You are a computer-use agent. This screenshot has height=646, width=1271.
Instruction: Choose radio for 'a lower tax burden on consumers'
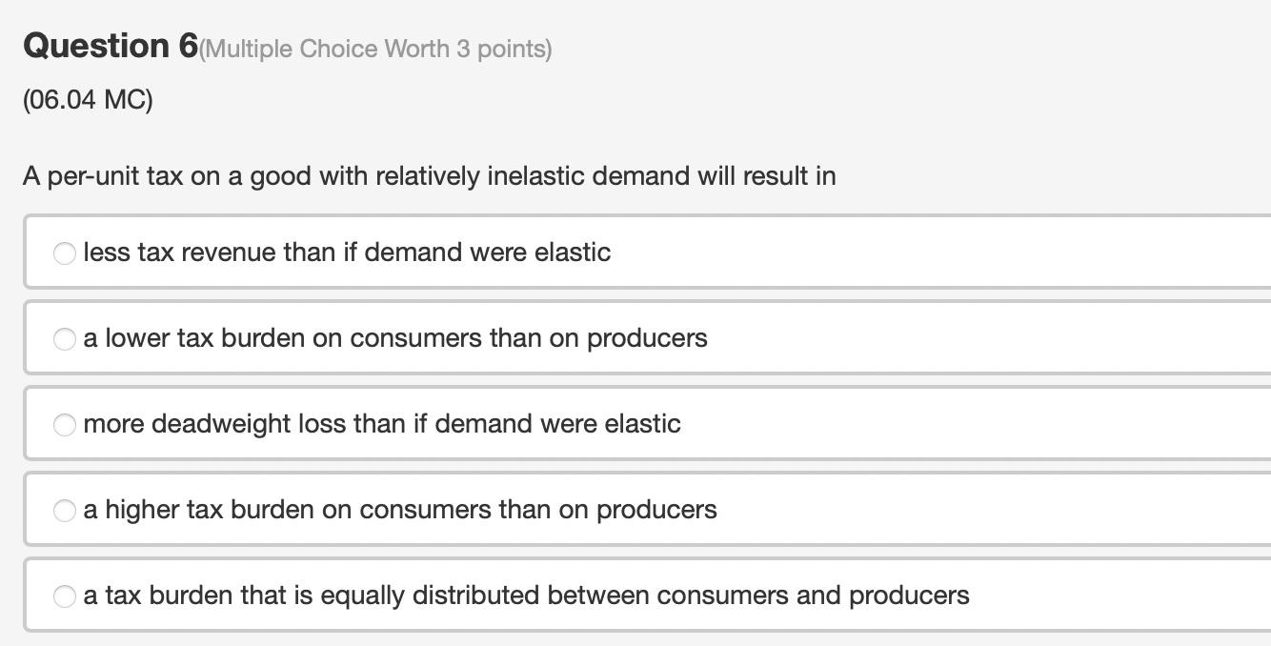64,339
